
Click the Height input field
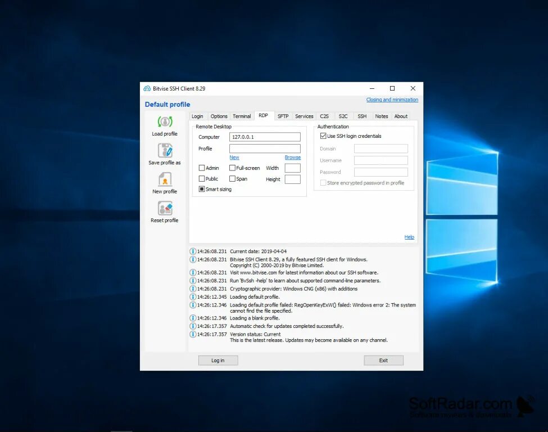(x=292, y=179)
